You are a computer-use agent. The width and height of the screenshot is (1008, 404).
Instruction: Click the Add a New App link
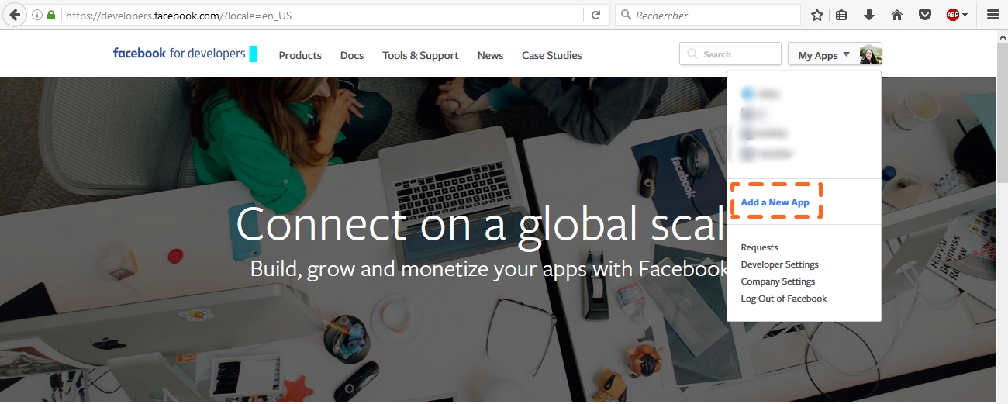point(775,202)
